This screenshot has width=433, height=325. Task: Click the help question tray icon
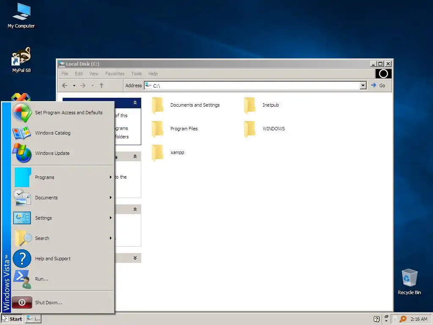coord(376,319)
